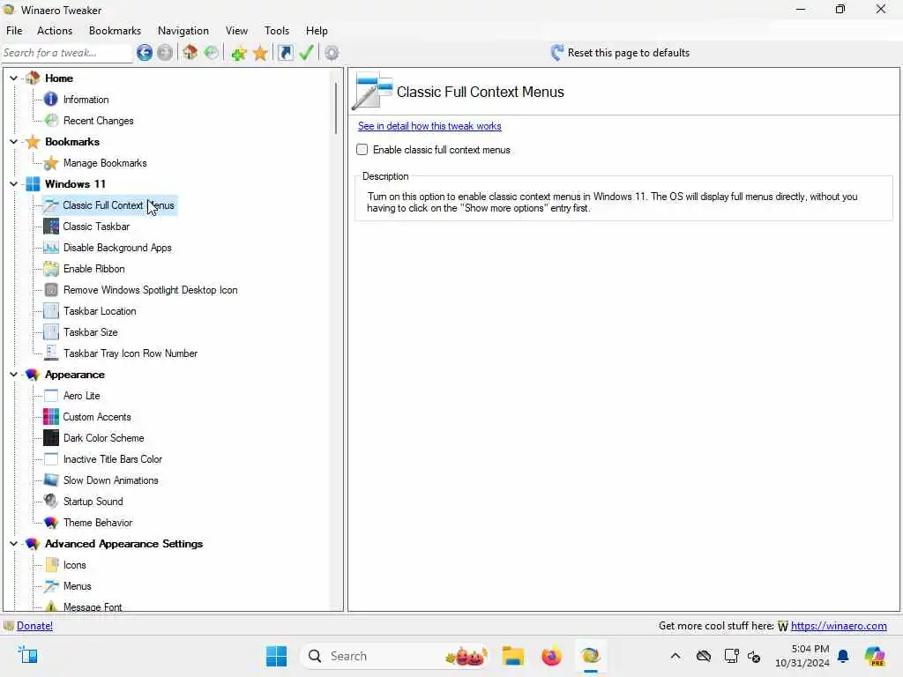Open File Explorer from the taskbar
903x677 pixels.
tap(512, 656)
